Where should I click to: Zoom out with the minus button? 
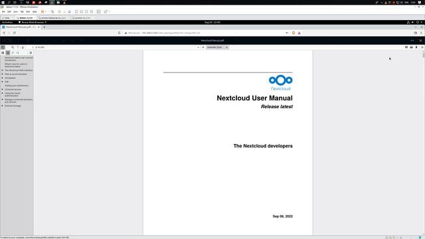(198, 47)
